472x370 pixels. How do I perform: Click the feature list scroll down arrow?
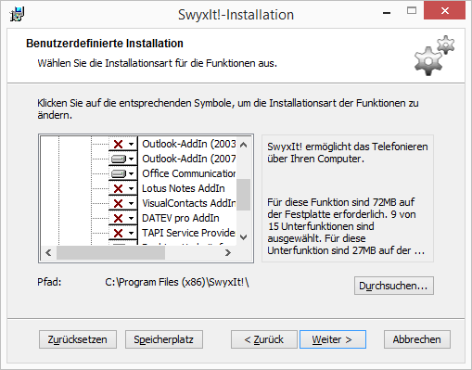[x=244, y=237]
